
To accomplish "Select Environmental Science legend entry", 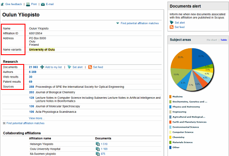I will click(186, 127).
